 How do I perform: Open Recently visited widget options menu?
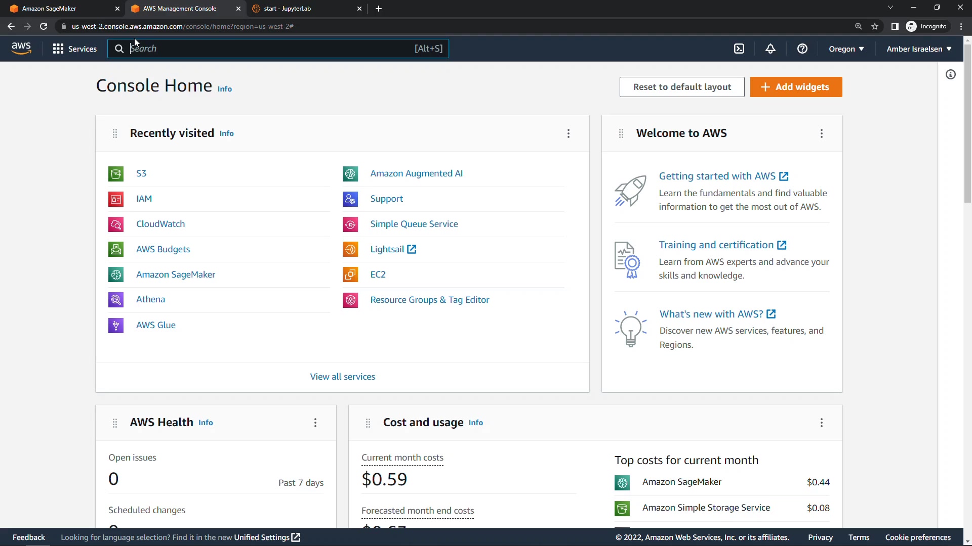click(569, 133)
